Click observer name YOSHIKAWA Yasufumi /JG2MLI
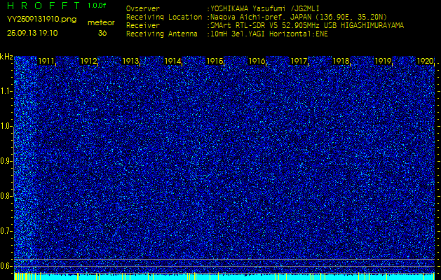This screenshot has height=280, width=441. pos(264,9)
